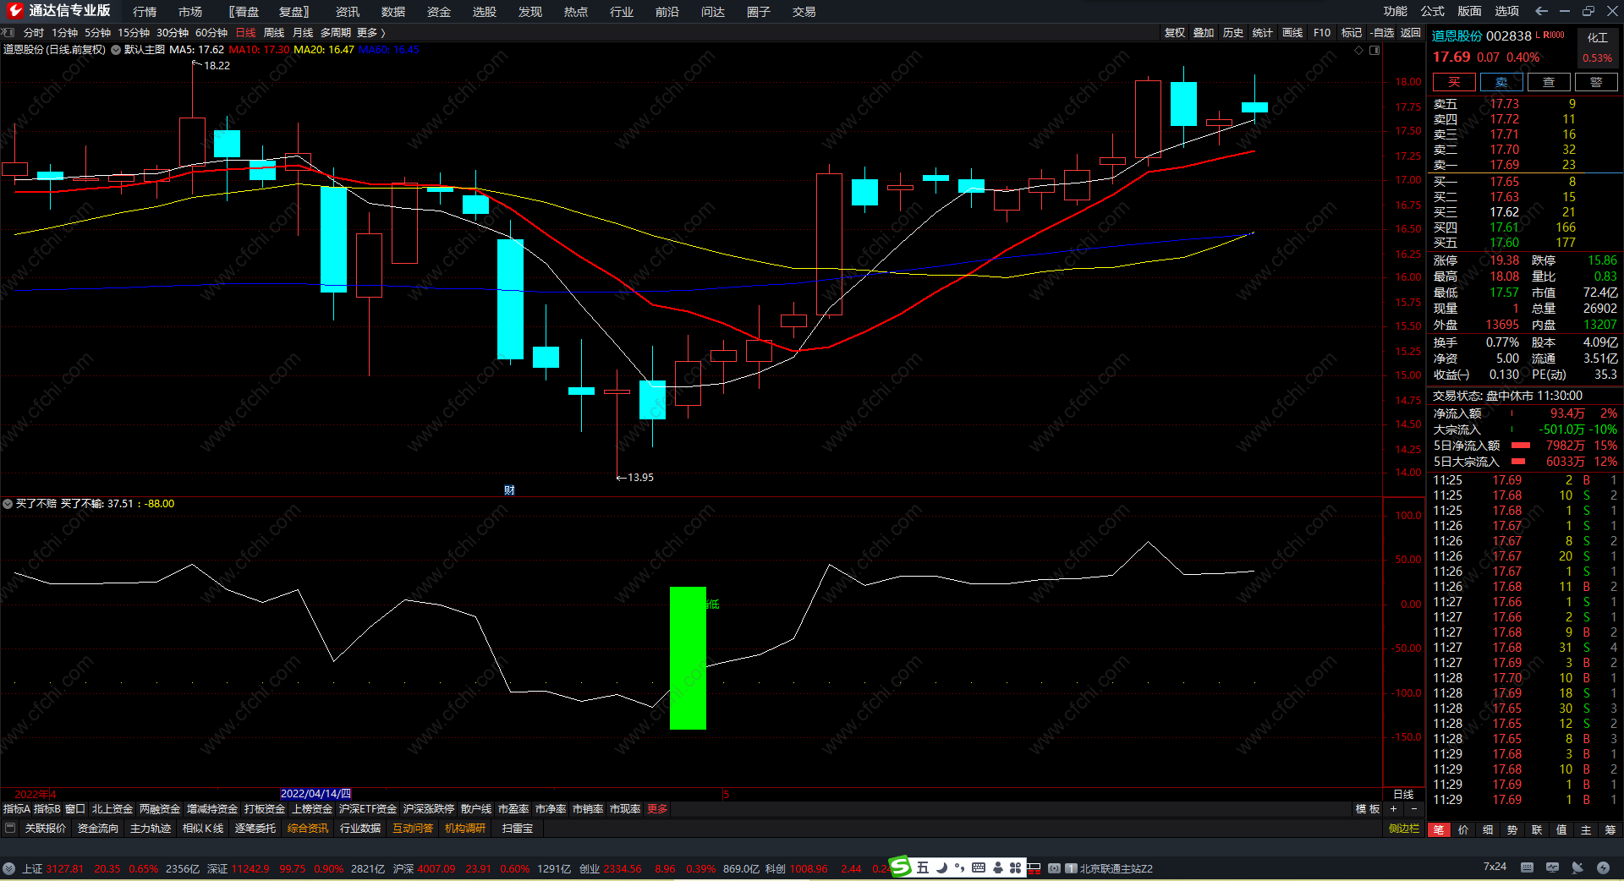Click the Sogou user account icon
The height and width of the screenshot is (881, 1624).
(x=998, y=867)
